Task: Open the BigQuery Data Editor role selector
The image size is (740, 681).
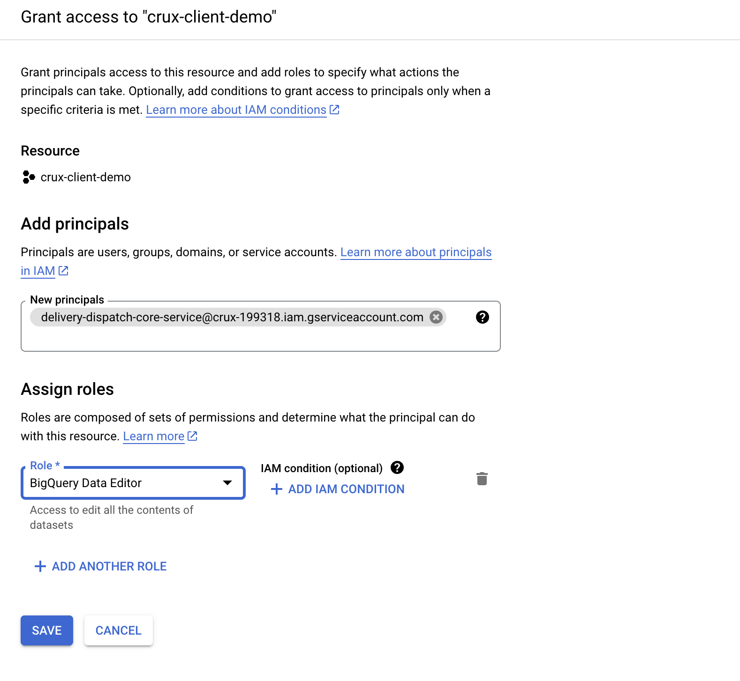Action: (x=133, y=483)
